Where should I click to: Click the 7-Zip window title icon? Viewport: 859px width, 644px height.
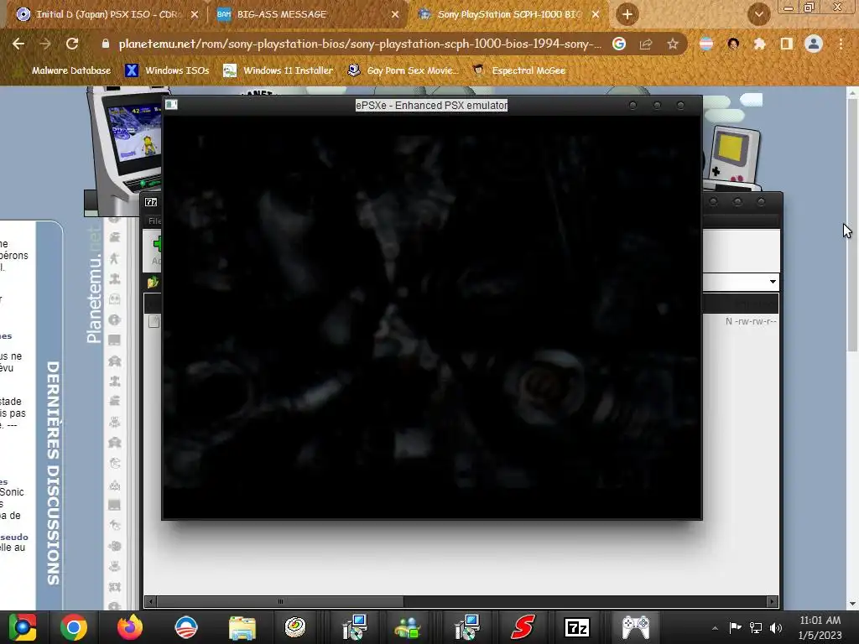point(151,202)
